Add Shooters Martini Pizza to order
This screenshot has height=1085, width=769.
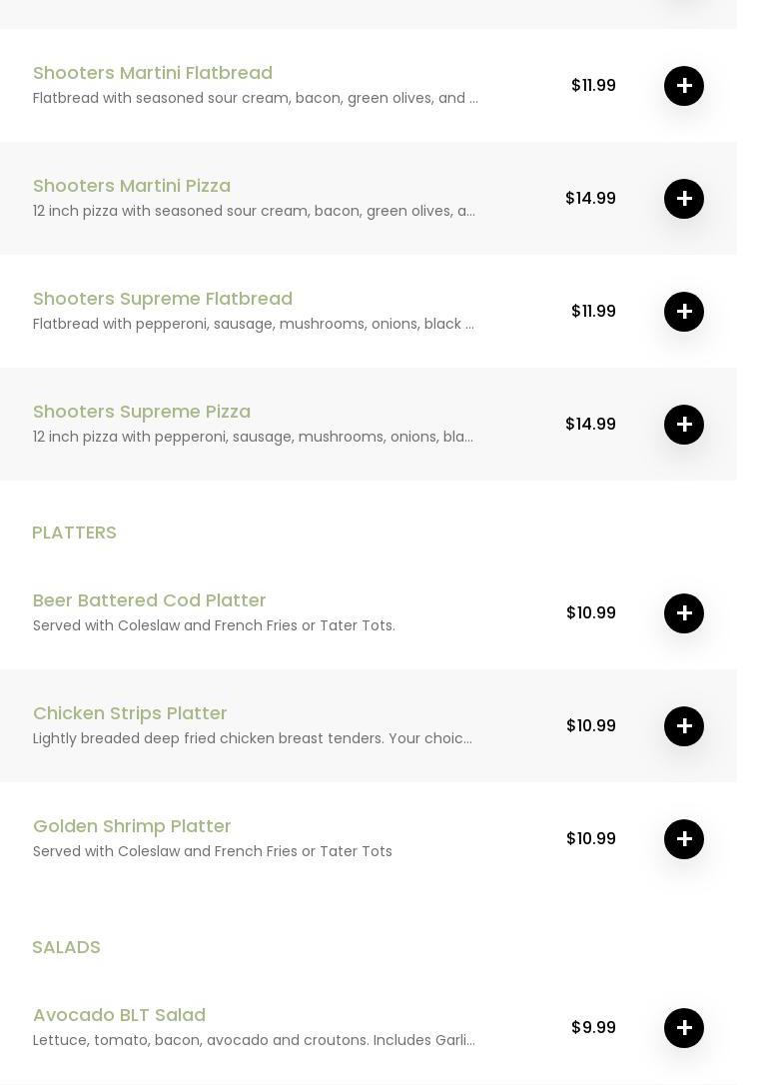click(684, 199)
